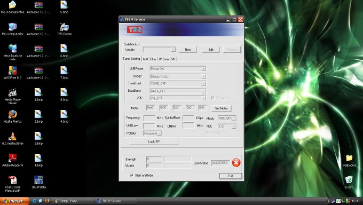Select the 3.bmp desktop file
This screenshot has height=205, width=363.
tap(38, 138)
